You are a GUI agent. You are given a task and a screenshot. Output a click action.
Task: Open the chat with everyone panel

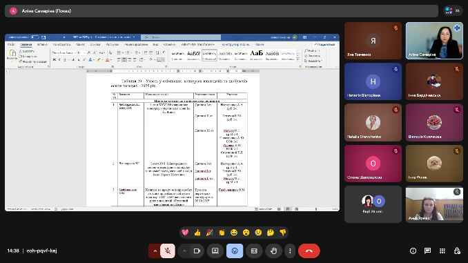(428, 251)
